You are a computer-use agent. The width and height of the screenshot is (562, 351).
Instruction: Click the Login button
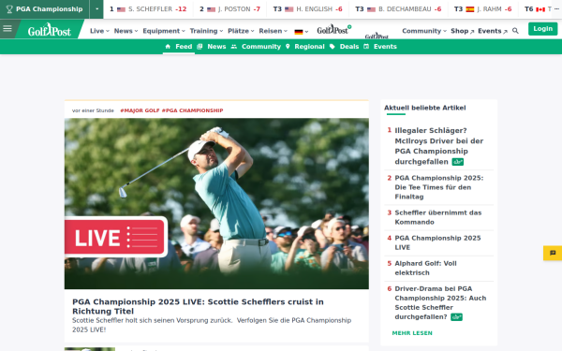click(542, 29)
